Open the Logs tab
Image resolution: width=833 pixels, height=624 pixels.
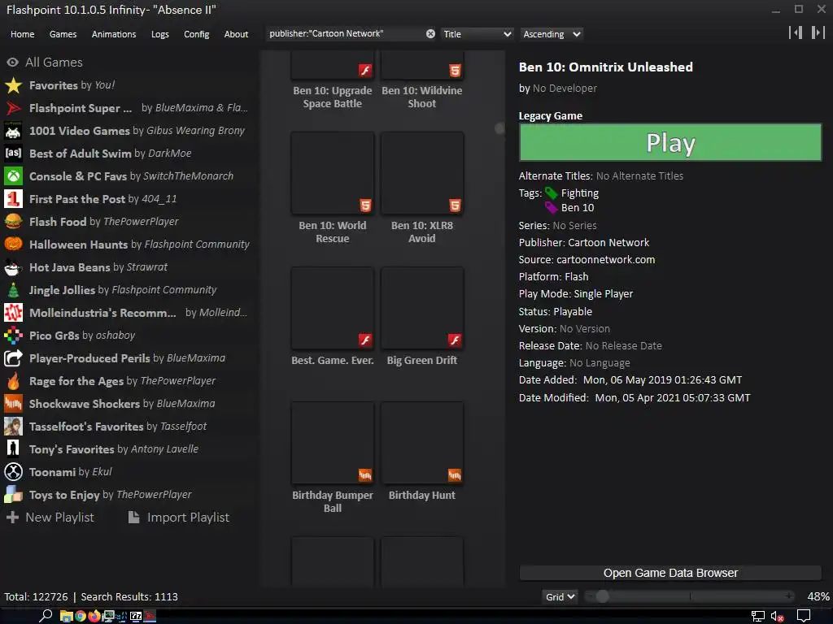[x=160, y=34]
